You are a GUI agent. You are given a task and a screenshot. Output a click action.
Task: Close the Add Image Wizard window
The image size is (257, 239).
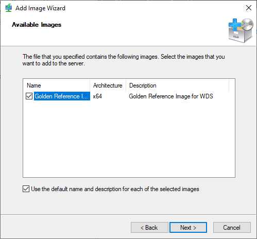coord(249,8)
